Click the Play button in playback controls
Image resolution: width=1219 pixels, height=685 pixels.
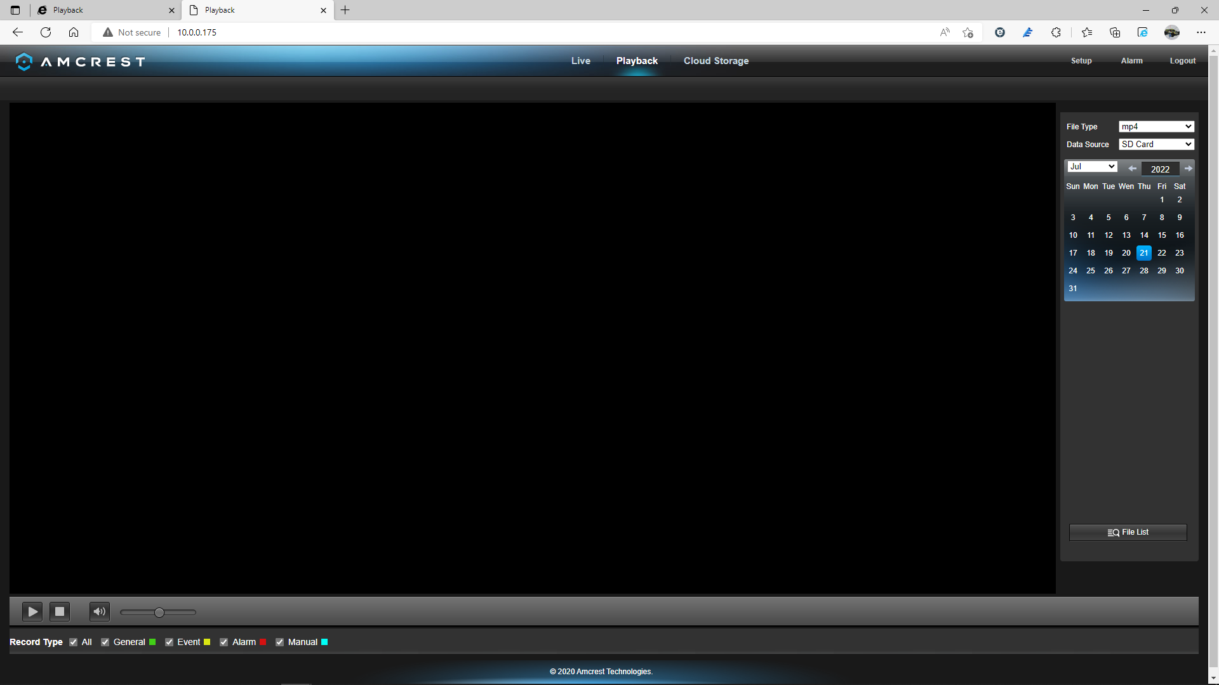coord(32,611)
